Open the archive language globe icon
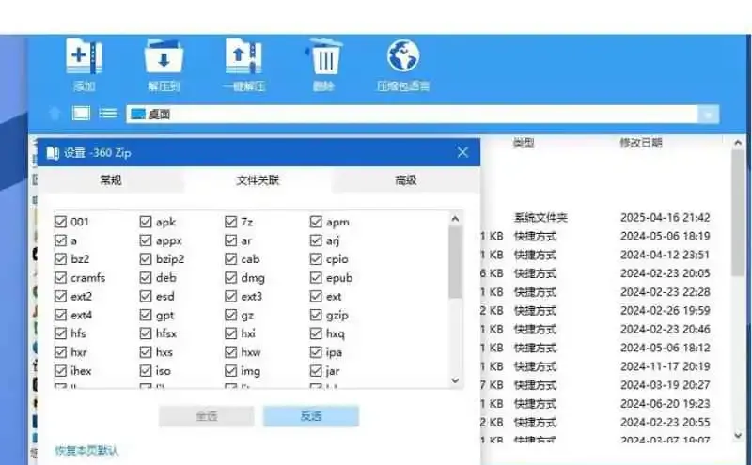Viewport: 752px width, 465px height. [x=403, y=55]
